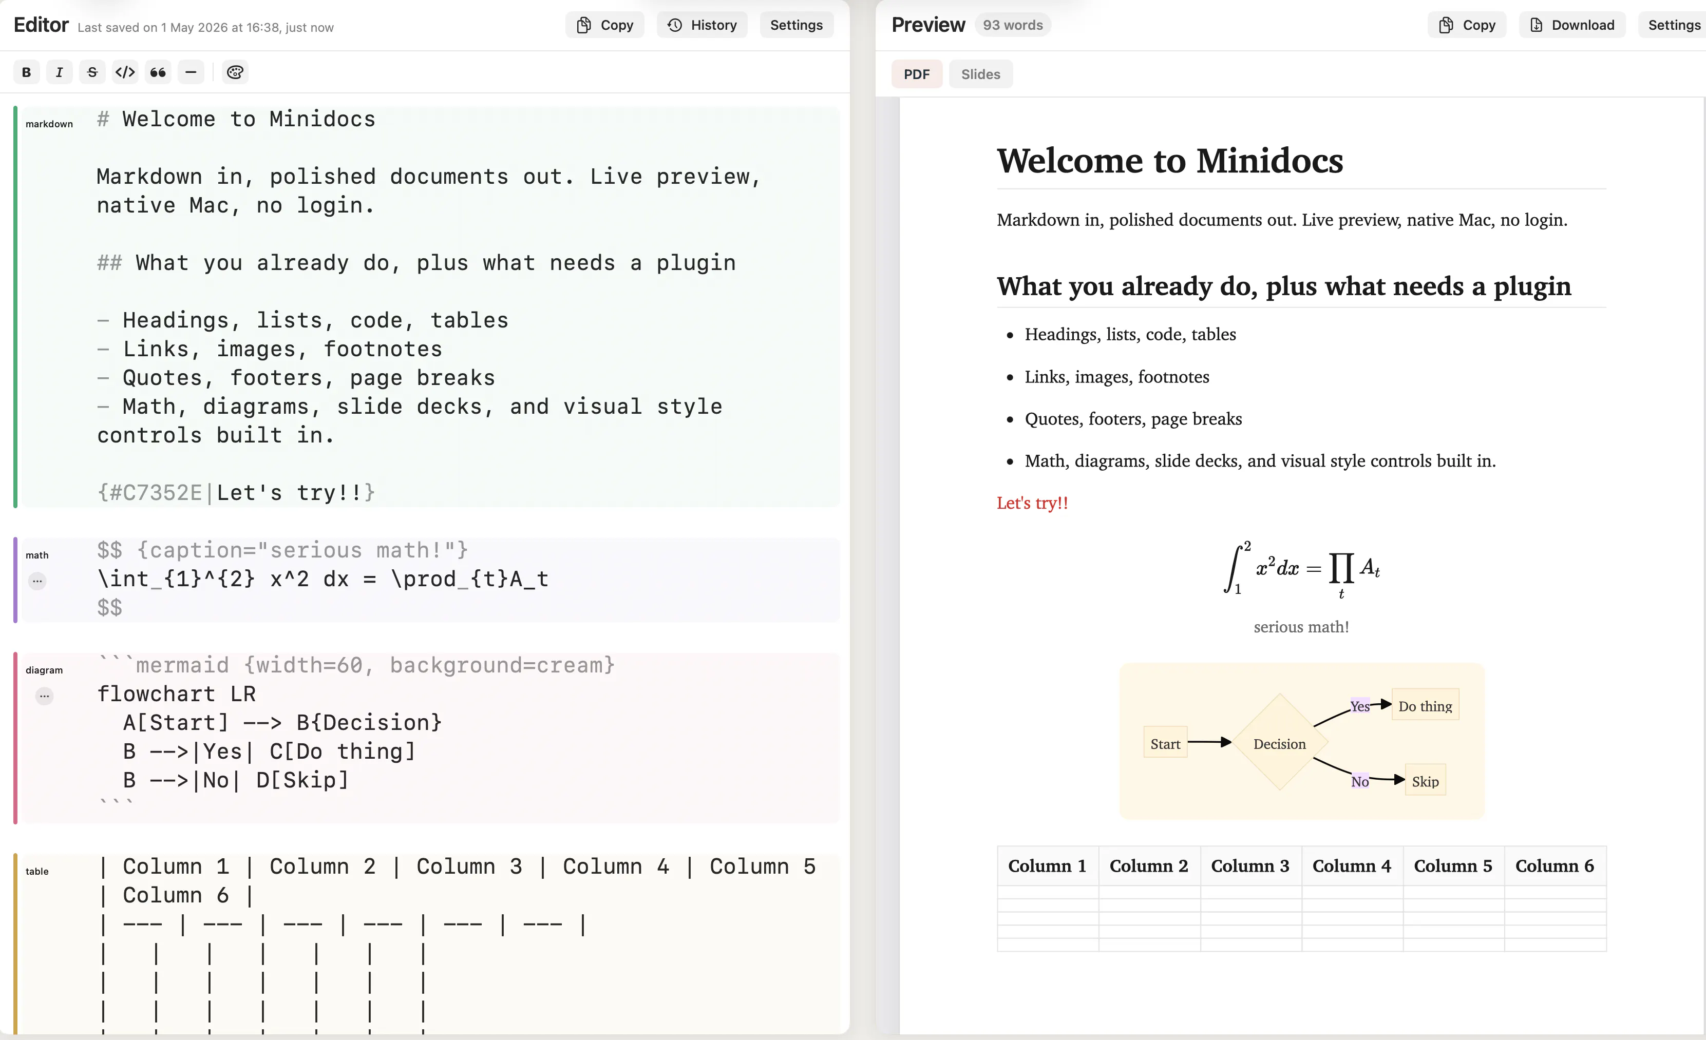Click the 'Column 3' table header in preview
This screenshot has width=1706, height=1040.
pyautogui.click(x=1250, y=866)
